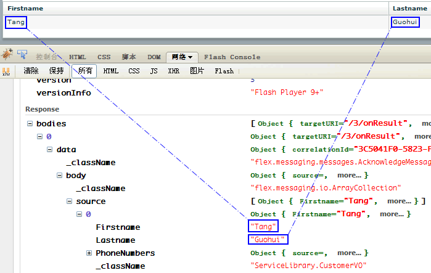The width and height of the screenshot is (431, 273).
Task: Collapse the bodies tree node
Action: tap(30, 124)
